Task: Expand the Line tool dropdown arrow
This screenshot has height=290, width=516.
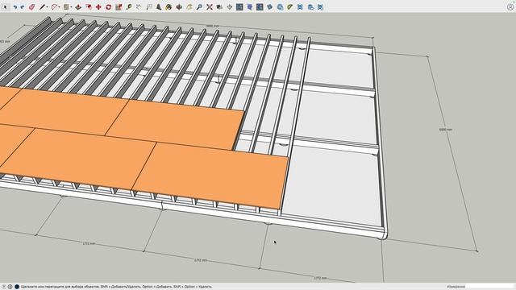Action: [x=47, y=7]
